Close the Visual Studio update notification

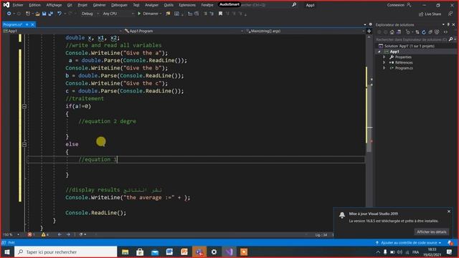449,211
